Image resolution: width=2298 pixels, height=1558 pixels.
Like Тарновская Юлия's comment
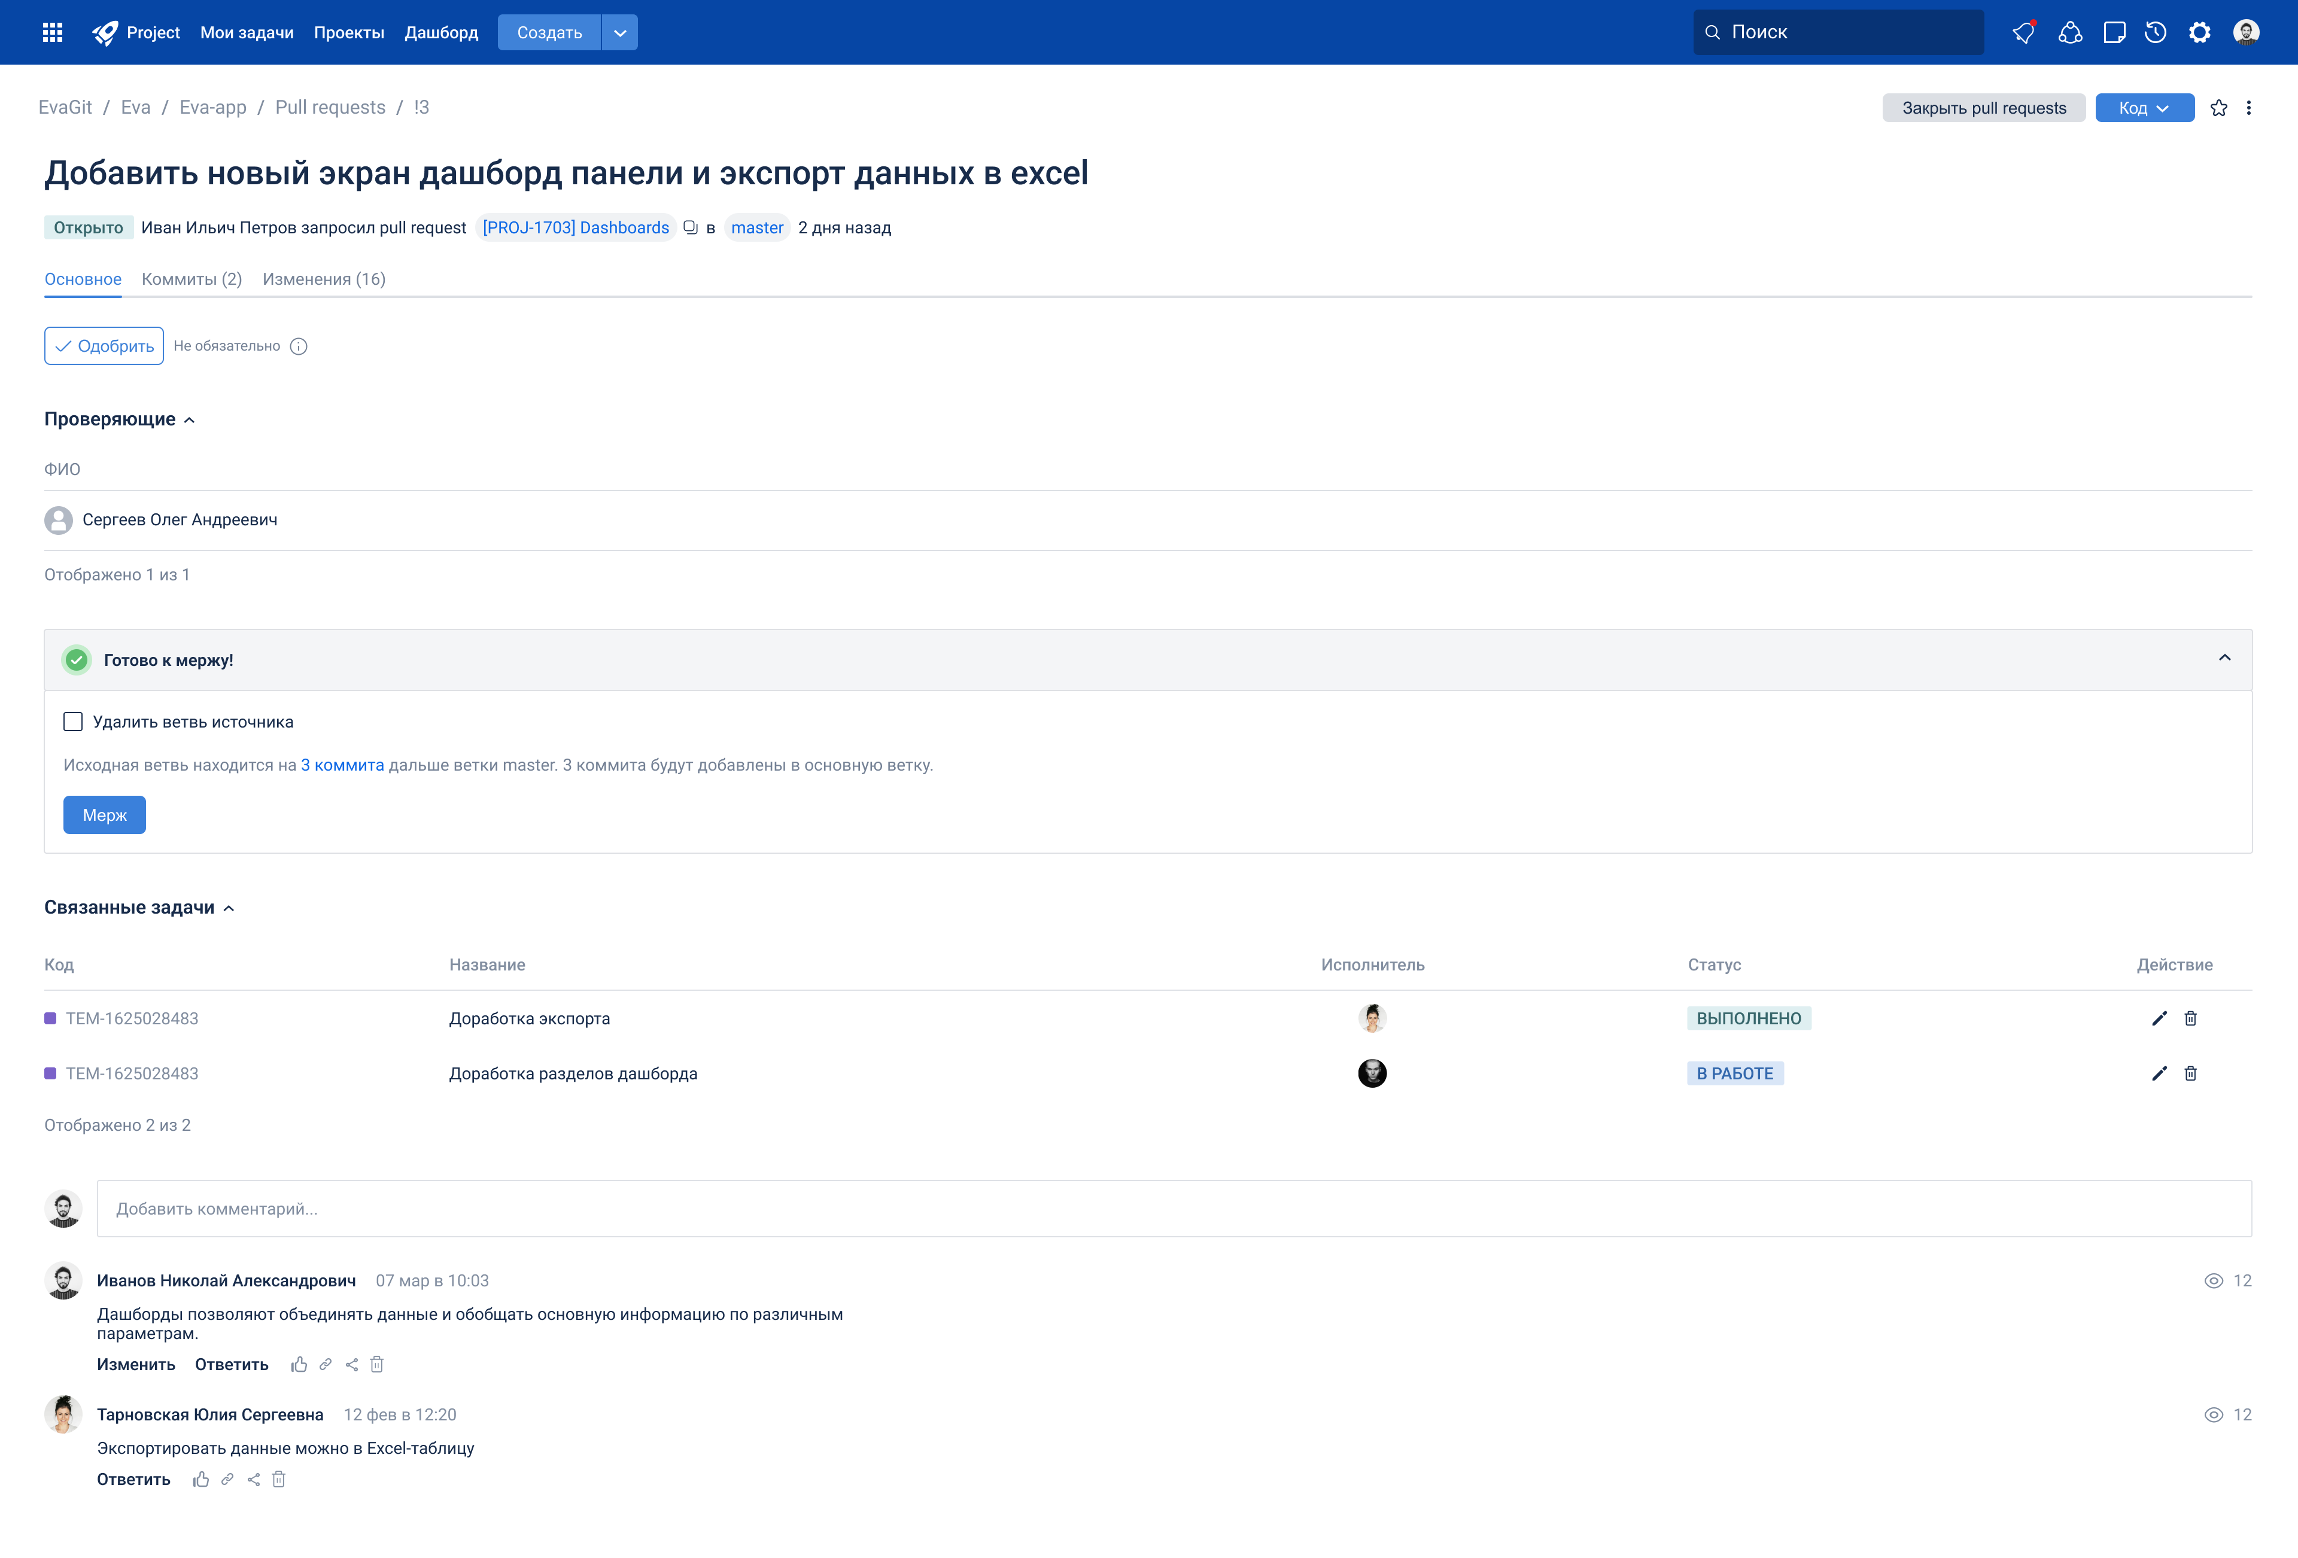[x=200, y=1479]
